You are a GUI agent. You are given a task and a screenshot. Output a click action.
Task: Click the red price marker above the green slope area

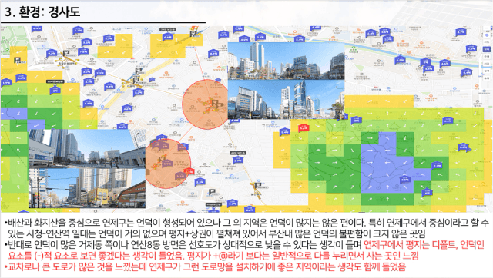coord(304,127)
